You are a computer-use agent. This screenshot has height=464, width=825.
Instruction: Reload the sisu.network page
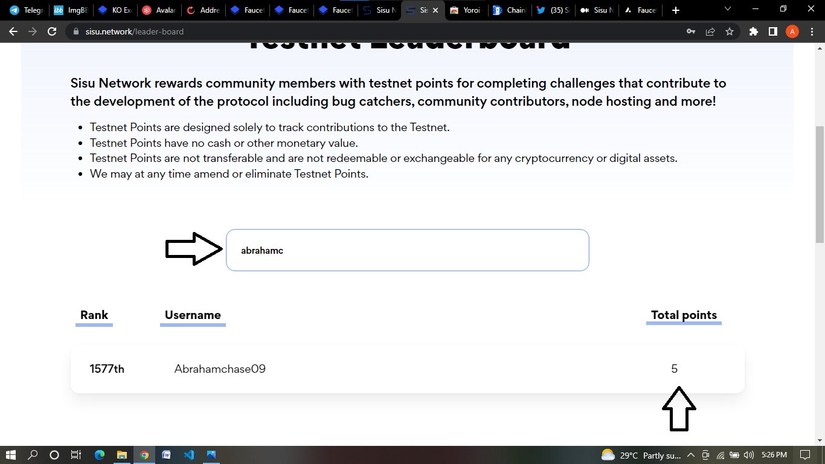pyautogui.click(x=52, y=31)
